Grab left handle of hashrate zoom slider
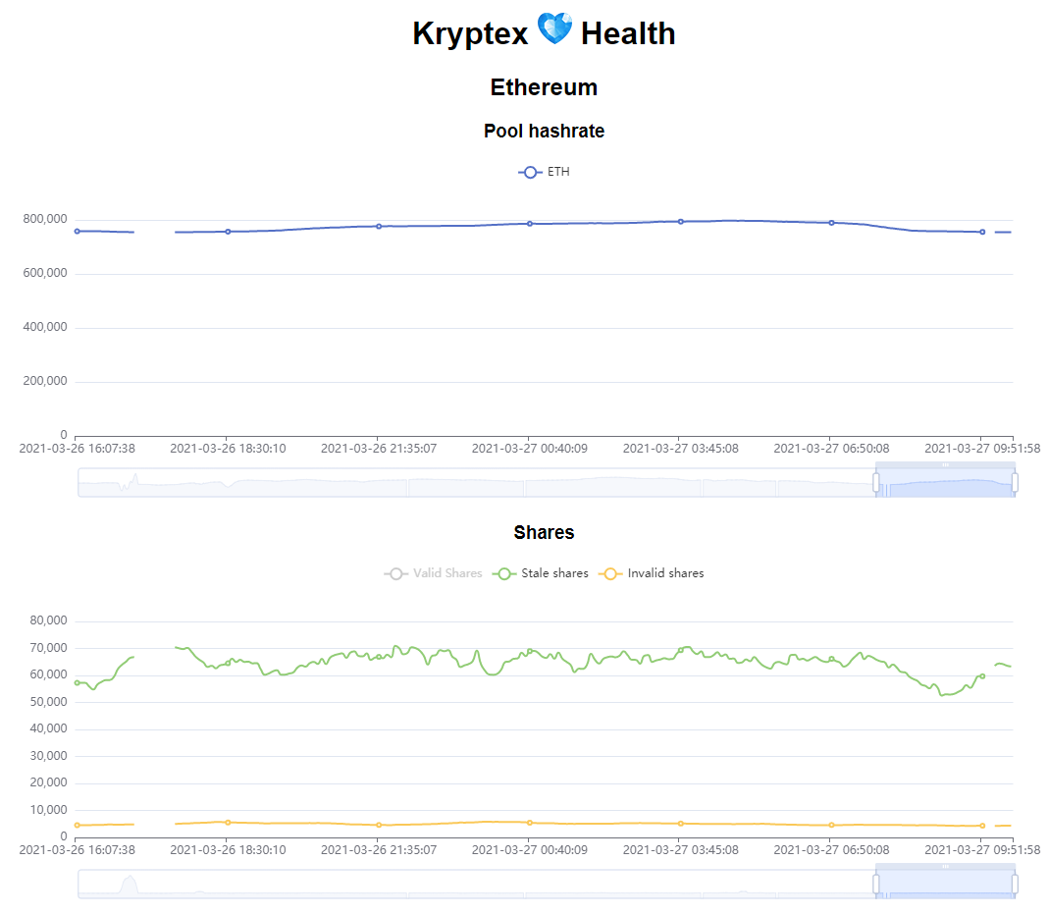The height and width of the screenshot is (915, 1048). [x=876, y=482]
